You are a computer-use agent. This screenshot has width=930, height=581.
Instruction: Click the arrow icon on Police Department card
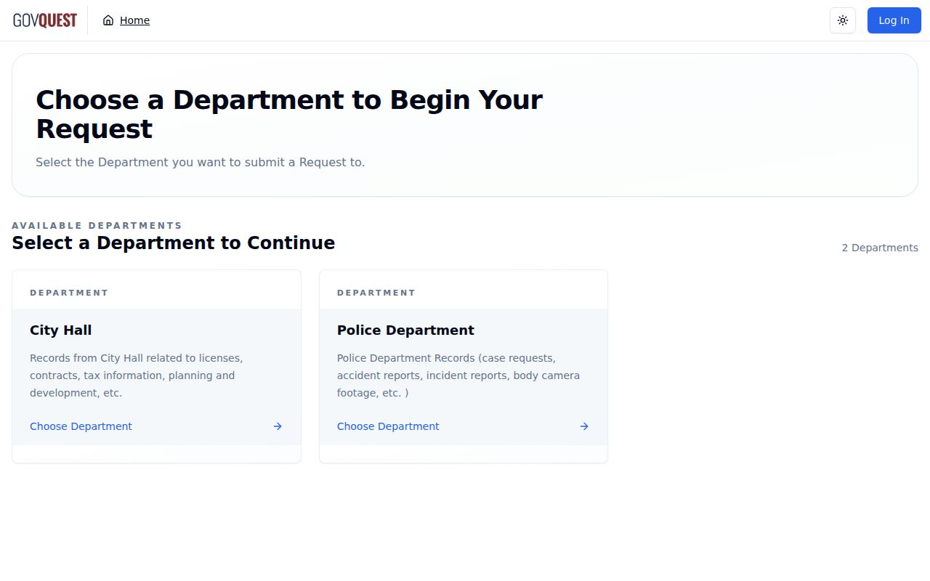pos(584,426)
